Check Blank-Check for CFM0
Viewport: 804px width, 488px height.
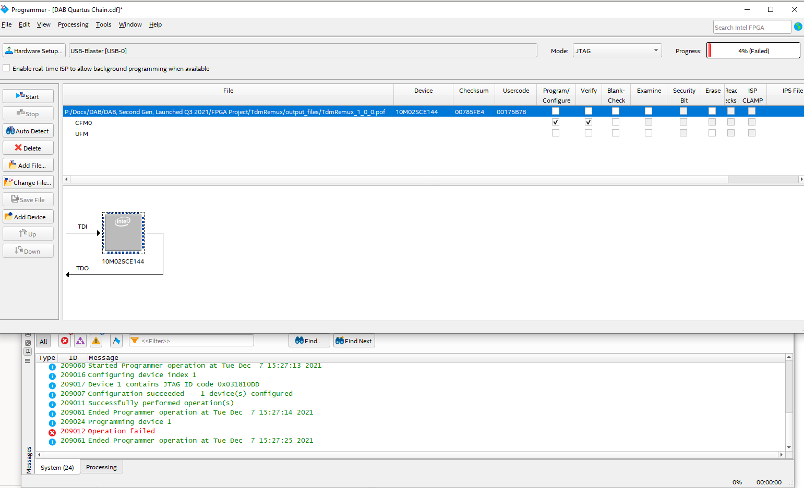616,122
